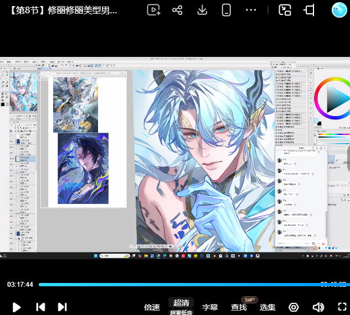Click the navigator preview thumbnail in the paint app

23,92
